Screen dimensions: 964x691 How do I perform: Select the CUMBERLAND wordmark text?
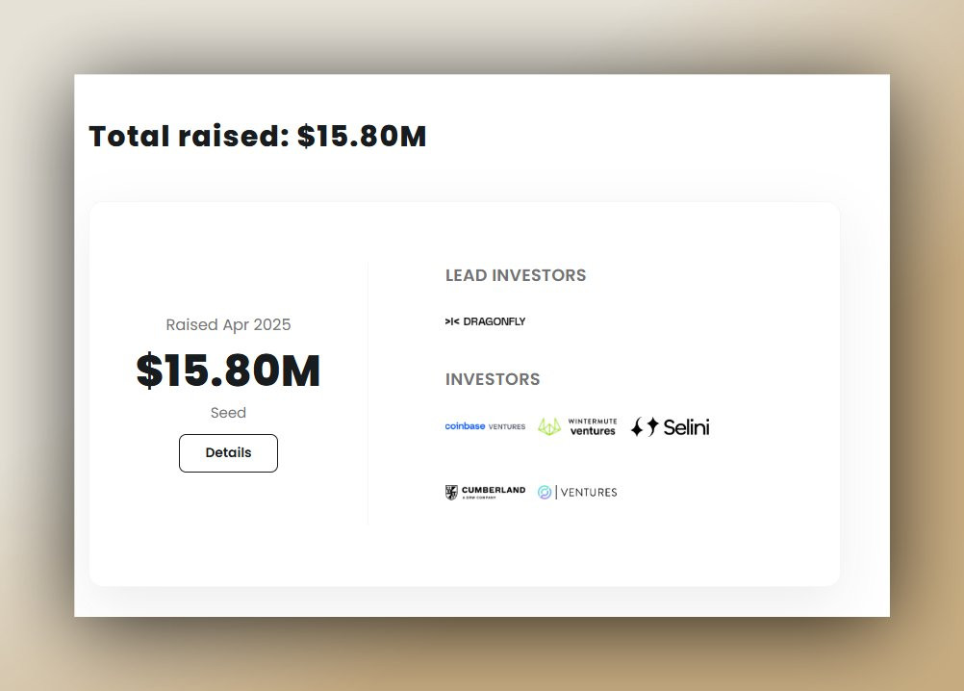point(494,490)
